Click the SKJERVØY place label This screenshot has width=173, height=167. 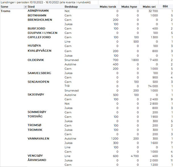click(36, 94)
